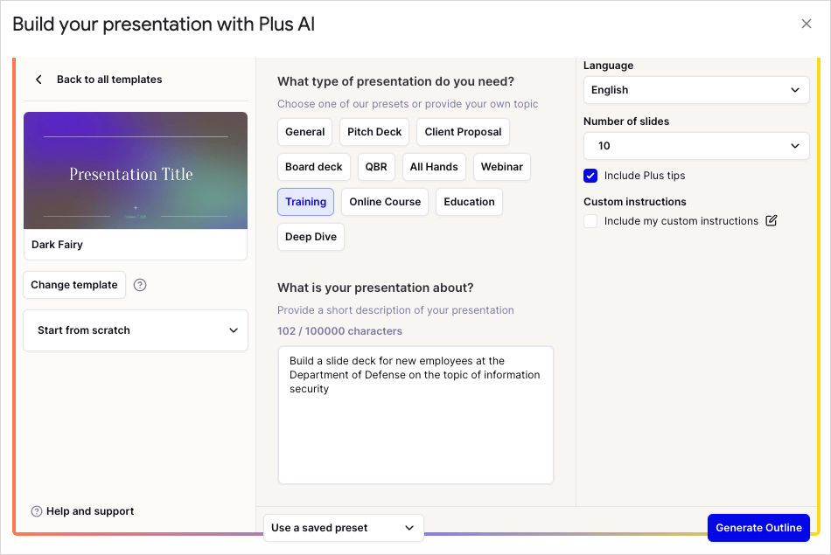Uncheck Include Plus tips checkbox
The image size is (831, 555).
coord(590,176)
